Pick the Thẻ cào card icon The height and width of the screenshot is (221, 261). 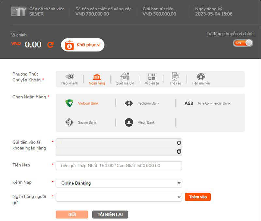(x=175, y=77)
